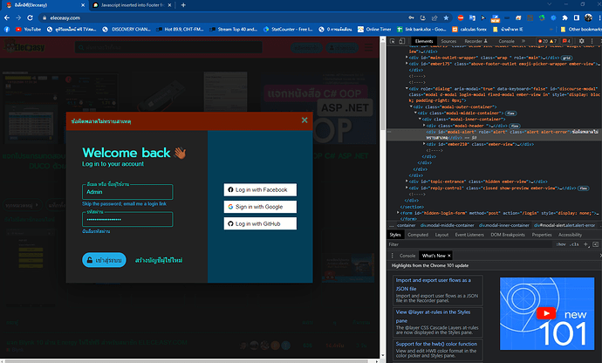Toggle the :hov element state option
This screenshot has width=602, height=363.
[x=561, y=244]
